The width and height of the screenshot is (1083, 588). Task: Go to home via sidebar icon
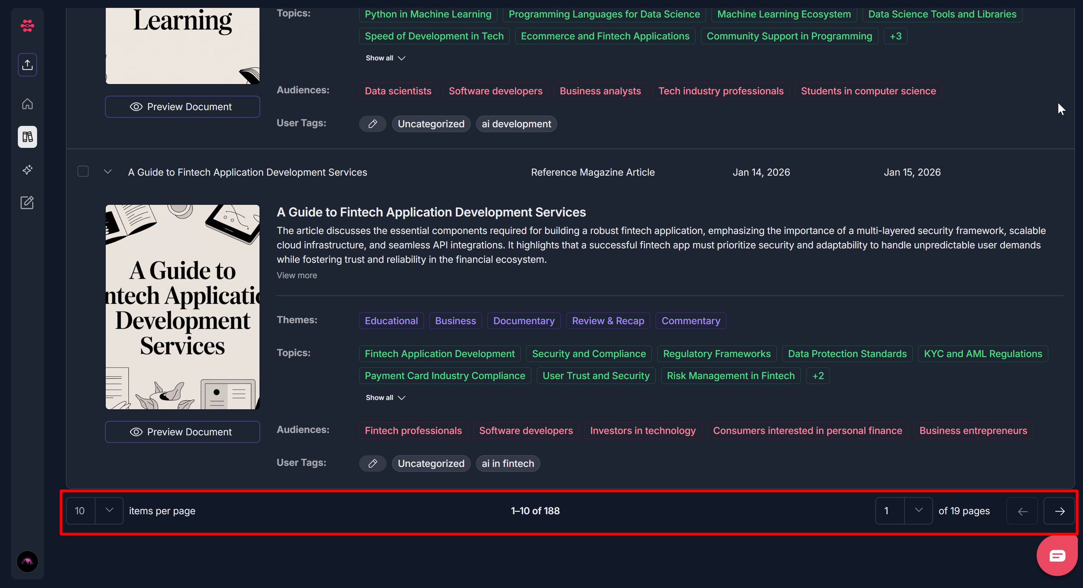point(27,103)
